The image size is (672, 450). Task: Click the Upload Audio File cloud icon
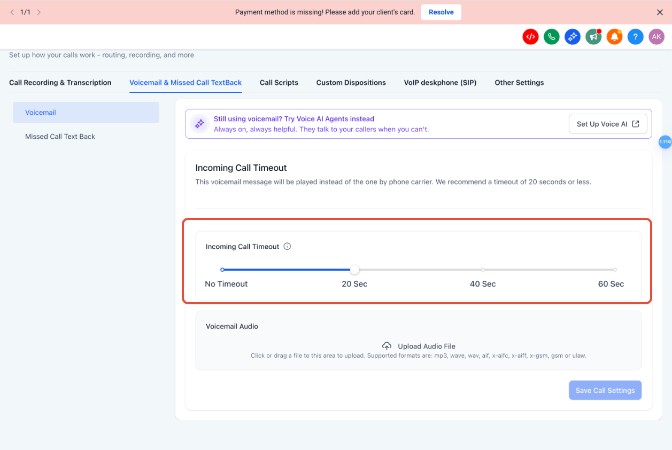click(387, 346)
